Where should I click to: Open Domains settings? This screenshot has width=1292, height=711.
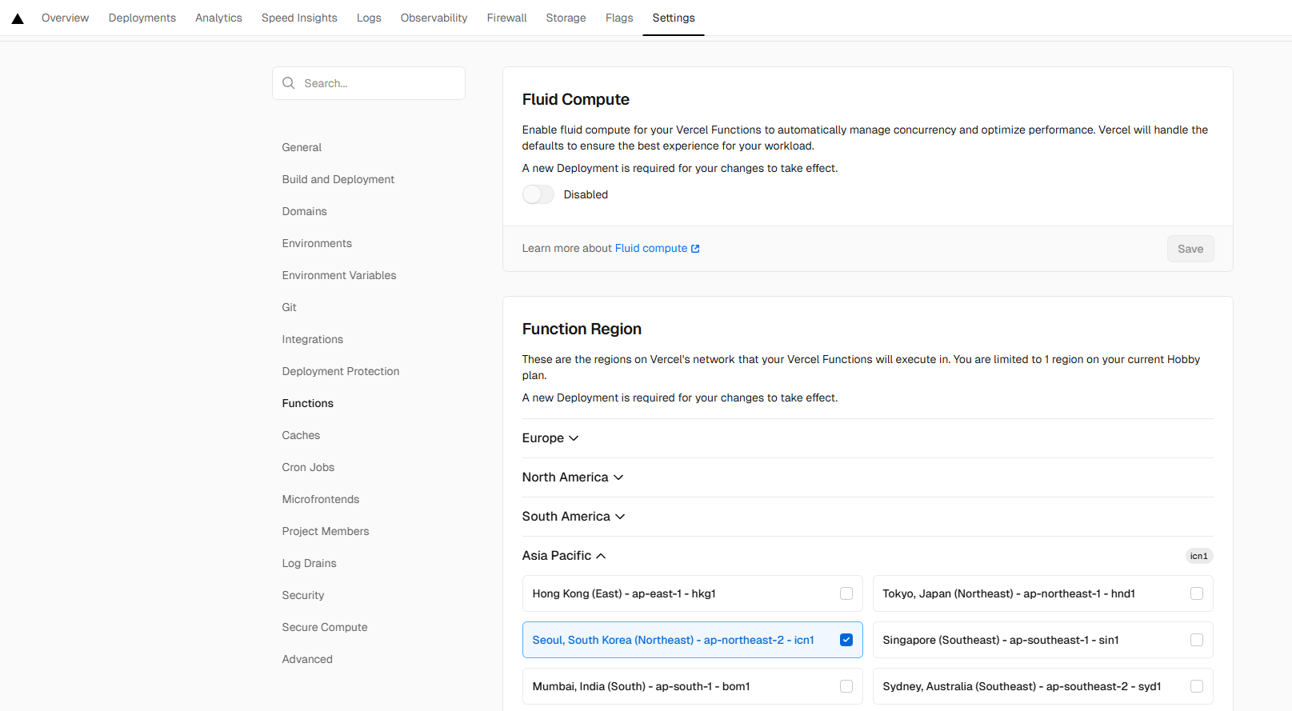click(x=305, y=211)
